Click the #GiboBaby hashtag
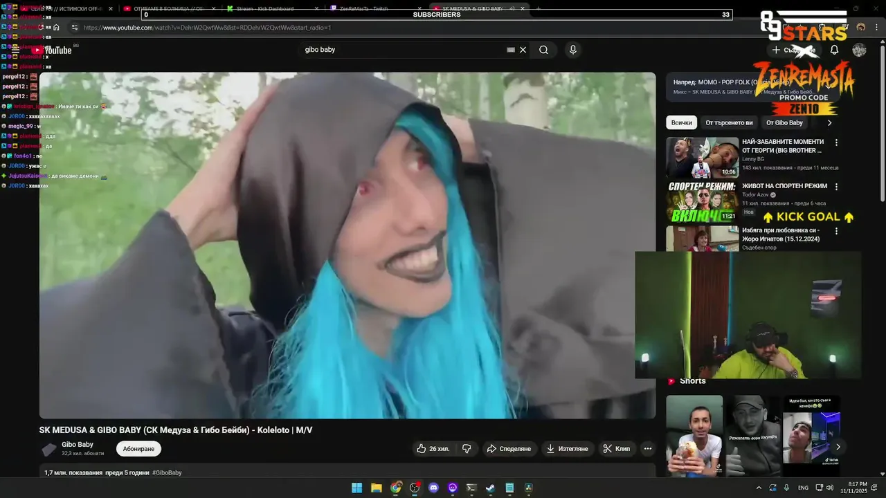 point(167,473)
